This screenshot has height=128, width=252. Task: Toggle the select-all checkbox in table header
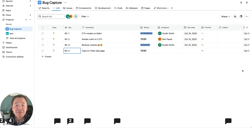[x=43, y=27]
